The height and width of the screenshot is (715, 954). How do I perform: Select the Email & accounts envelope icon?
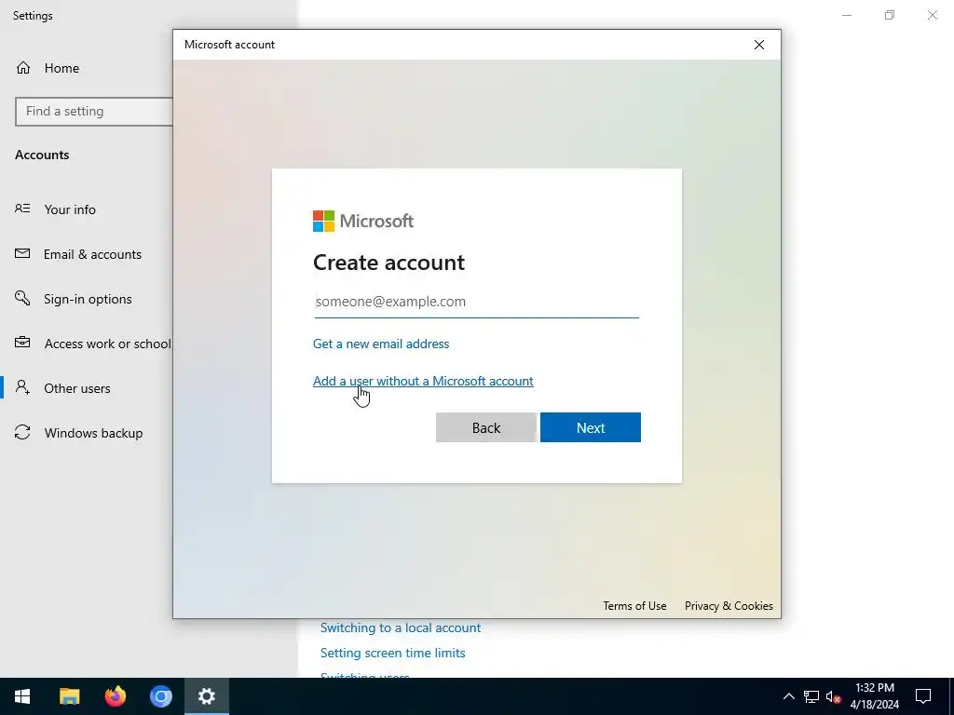click(x=22, y=253)
